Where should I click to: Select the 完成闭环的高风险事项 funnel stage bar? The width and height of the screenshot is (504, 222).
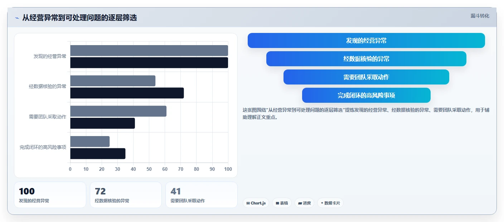(366, 95)
